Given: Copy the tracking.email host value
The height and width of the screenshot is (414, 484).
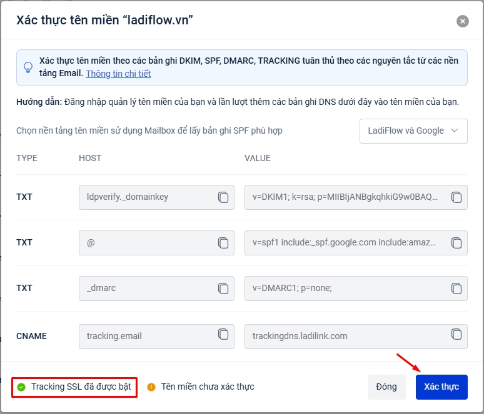Looking at the screenshot, I should pos(223,333).
